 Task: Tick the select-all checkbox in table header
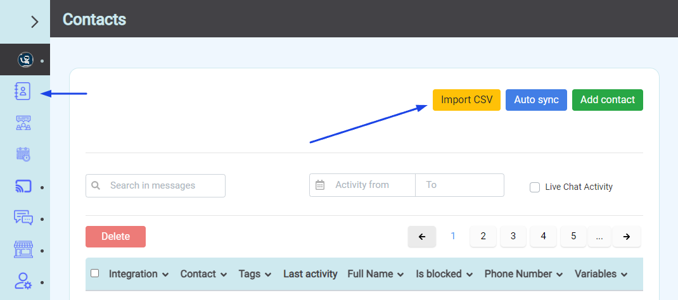pos(94,273)
